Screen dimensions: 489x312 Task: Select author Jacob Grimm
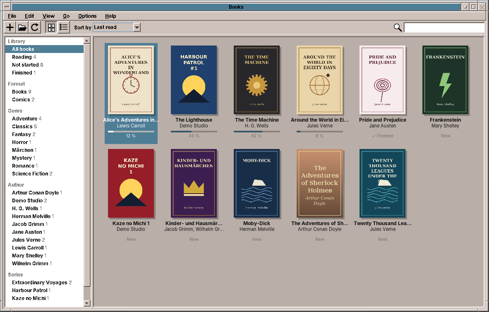[x=45, y=224]
